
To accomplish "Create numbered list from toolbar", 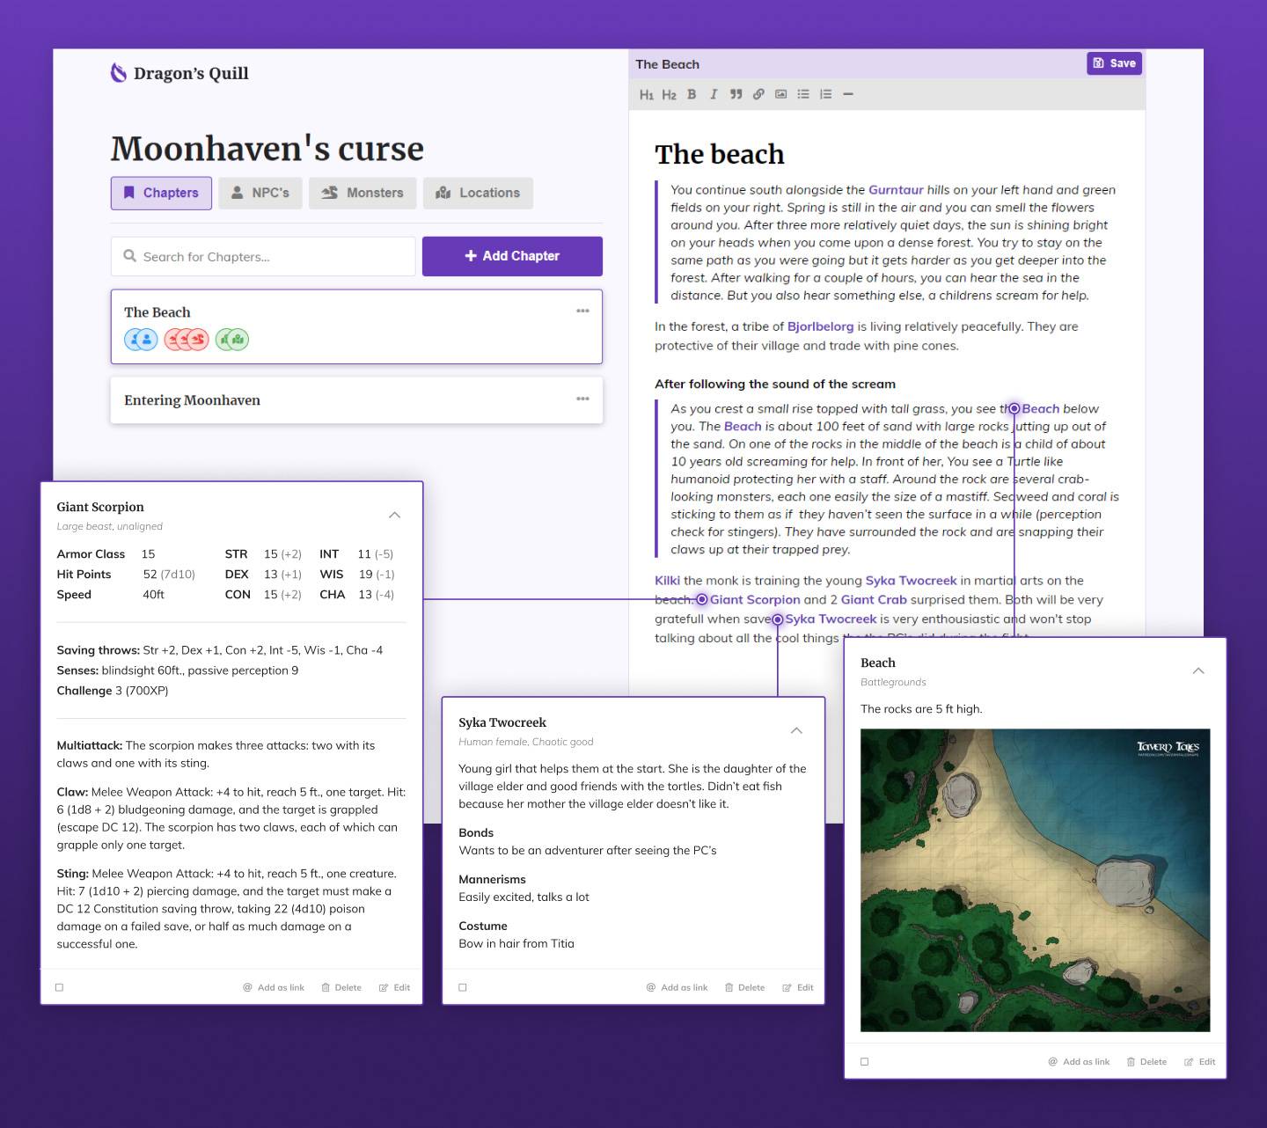I will tap(825, 94).
